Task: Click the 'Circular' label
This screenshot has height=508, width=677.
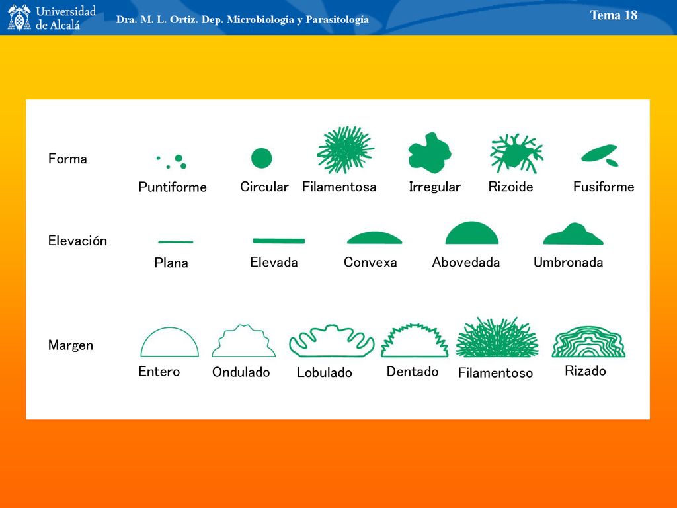Action: point(264,187)
